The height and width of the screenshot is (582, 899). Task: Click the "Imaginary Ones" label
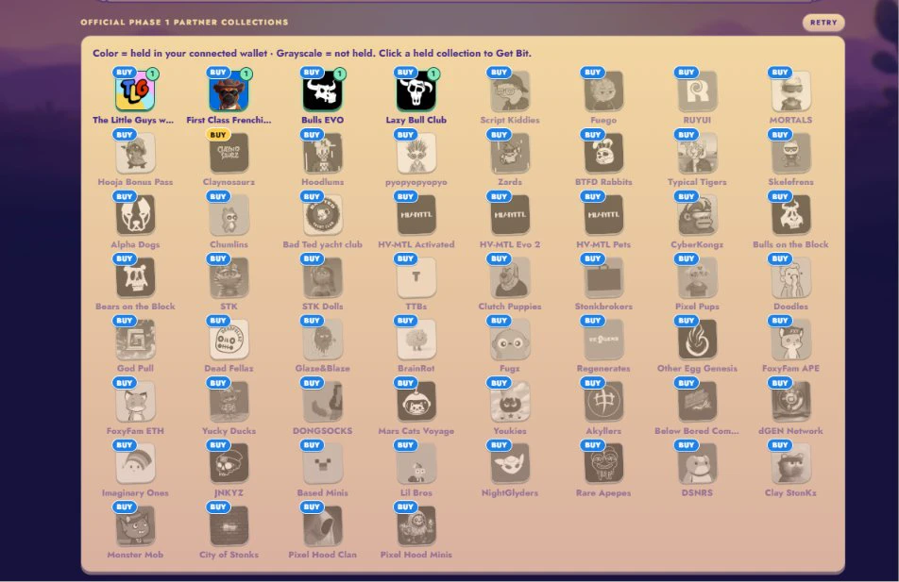(135, 492)
